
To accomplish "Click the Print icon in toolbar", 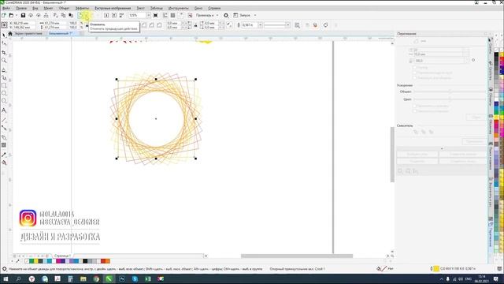I will point(46,15).
